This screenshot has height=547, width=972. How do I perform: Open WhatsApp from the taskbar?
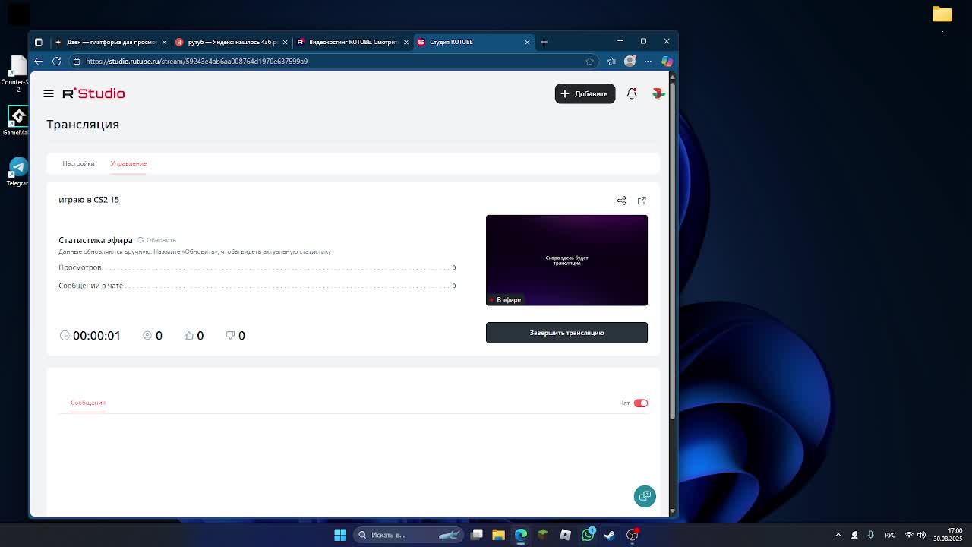[x=588, y=535]
